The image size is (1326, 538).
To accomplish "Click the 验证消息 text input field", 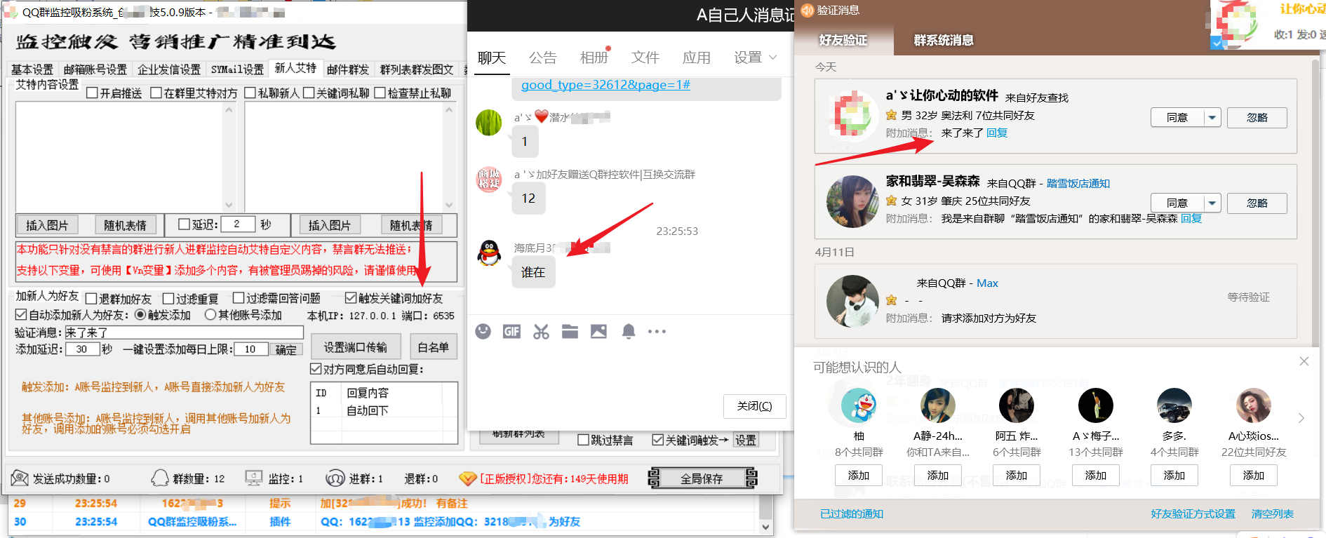I will tap(184, 332).
